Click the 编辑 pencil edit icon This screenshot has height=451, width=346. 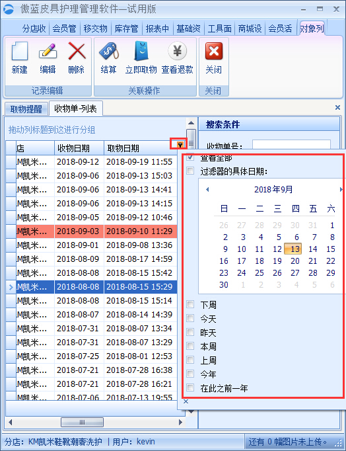48,51
